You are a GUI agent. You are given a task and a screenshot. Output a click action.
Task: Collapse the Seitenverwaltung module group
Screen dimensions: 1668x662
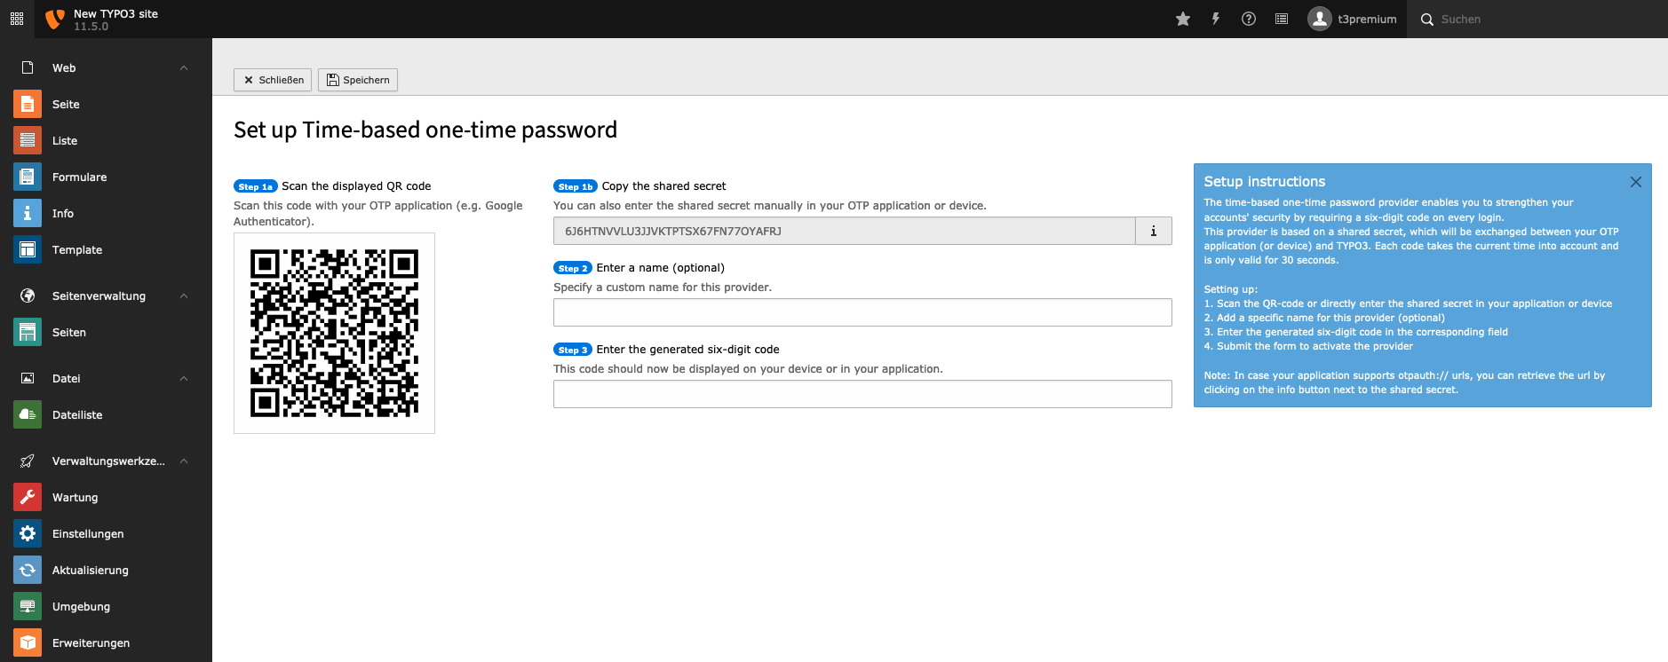click(x=184, y=296)
